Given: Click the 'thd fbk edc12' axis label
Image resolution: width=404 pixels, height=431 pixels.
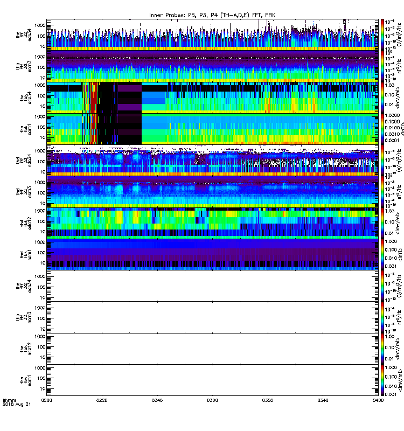Looking at the screenshot, I should click(25, 223).
